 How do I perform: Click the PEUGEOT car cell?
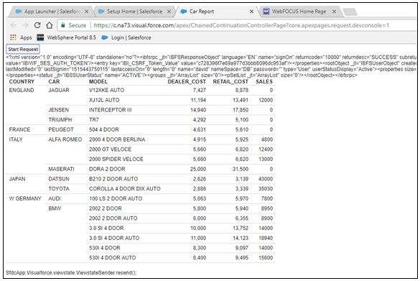tap(61, 129)
